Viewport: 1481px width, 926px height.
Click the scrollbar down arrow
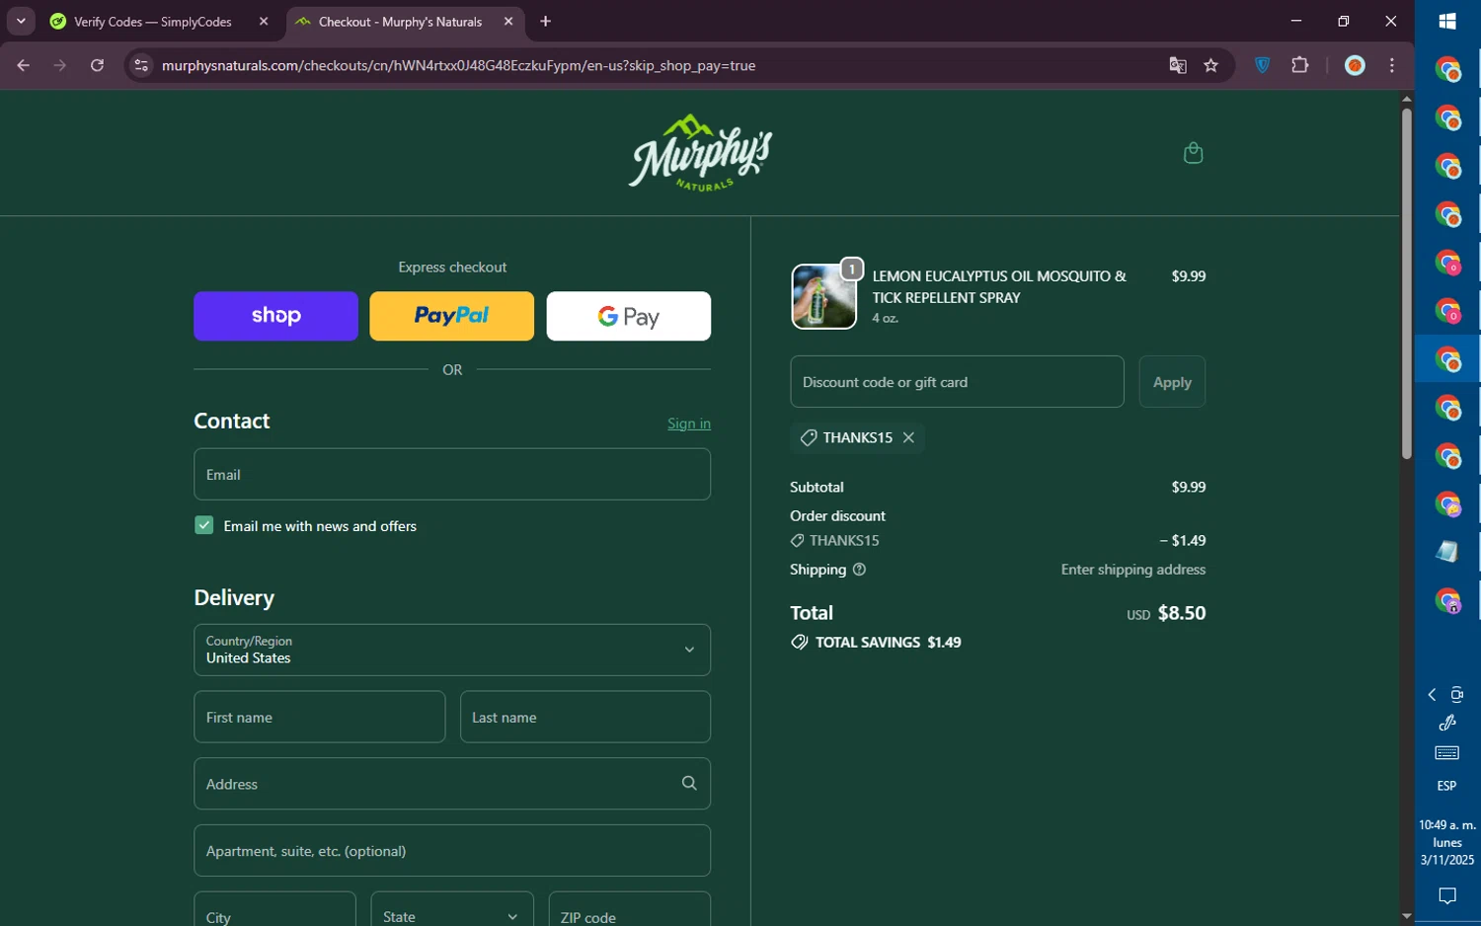pyautogui.click(x=1406, y=917)
